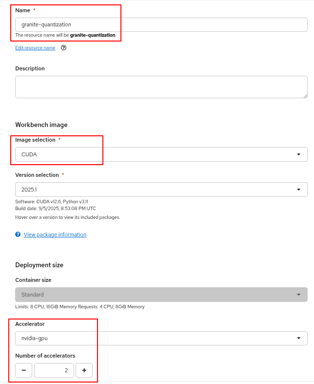Click the Name field label
This screenshot has height=384, width=314.
[x=22, y=10]
